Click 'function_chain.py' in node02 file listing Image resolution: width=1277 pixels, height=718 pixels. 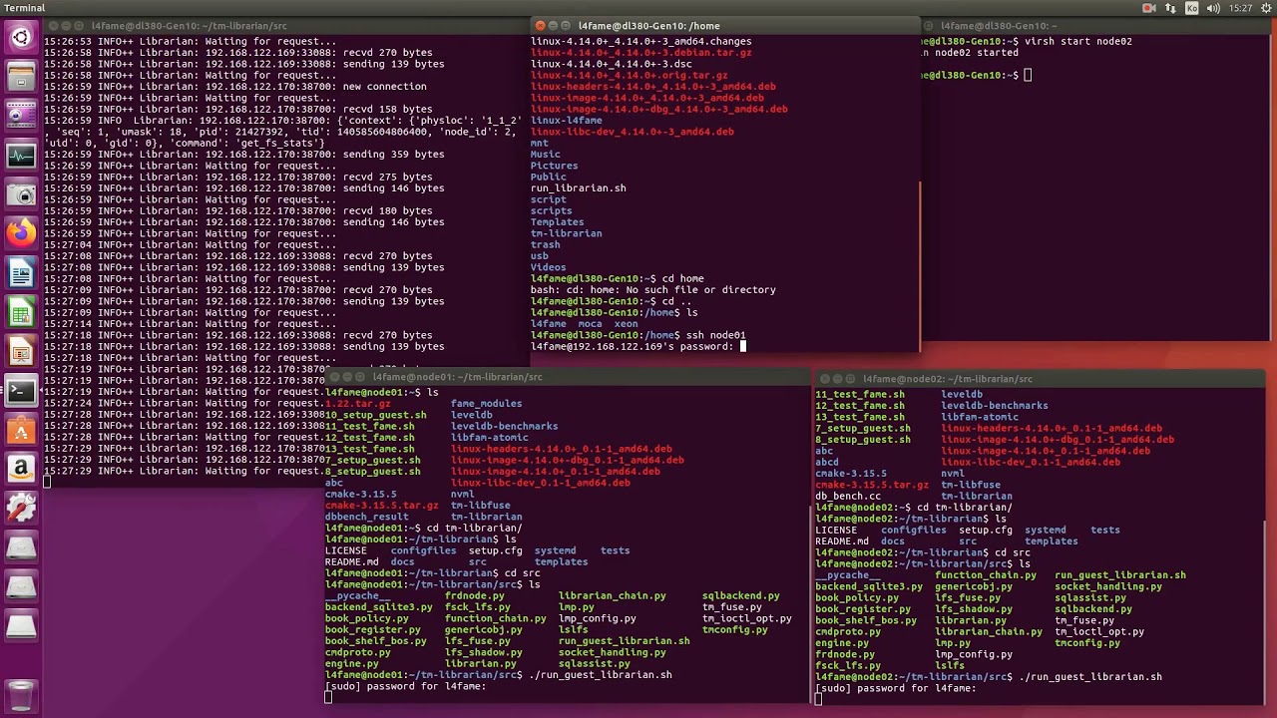(986, 575)
